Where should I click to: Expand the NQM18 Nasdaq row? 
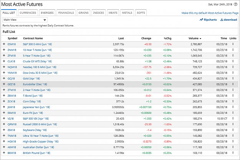point(4,67)
